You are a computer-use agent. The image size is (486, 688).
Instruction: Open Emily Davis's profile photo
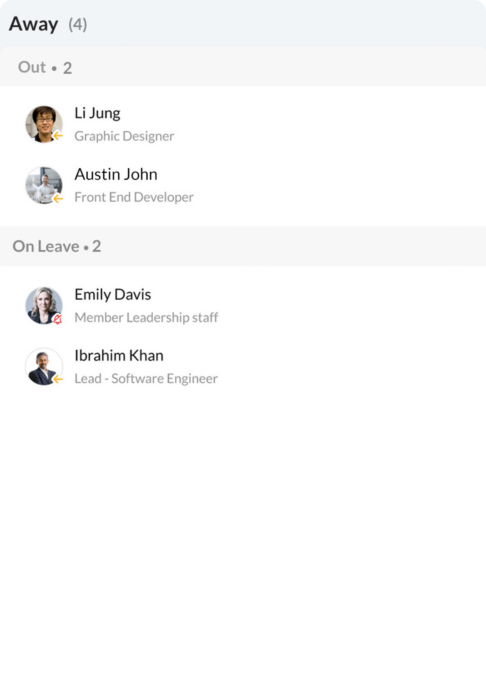click(43, 305)
